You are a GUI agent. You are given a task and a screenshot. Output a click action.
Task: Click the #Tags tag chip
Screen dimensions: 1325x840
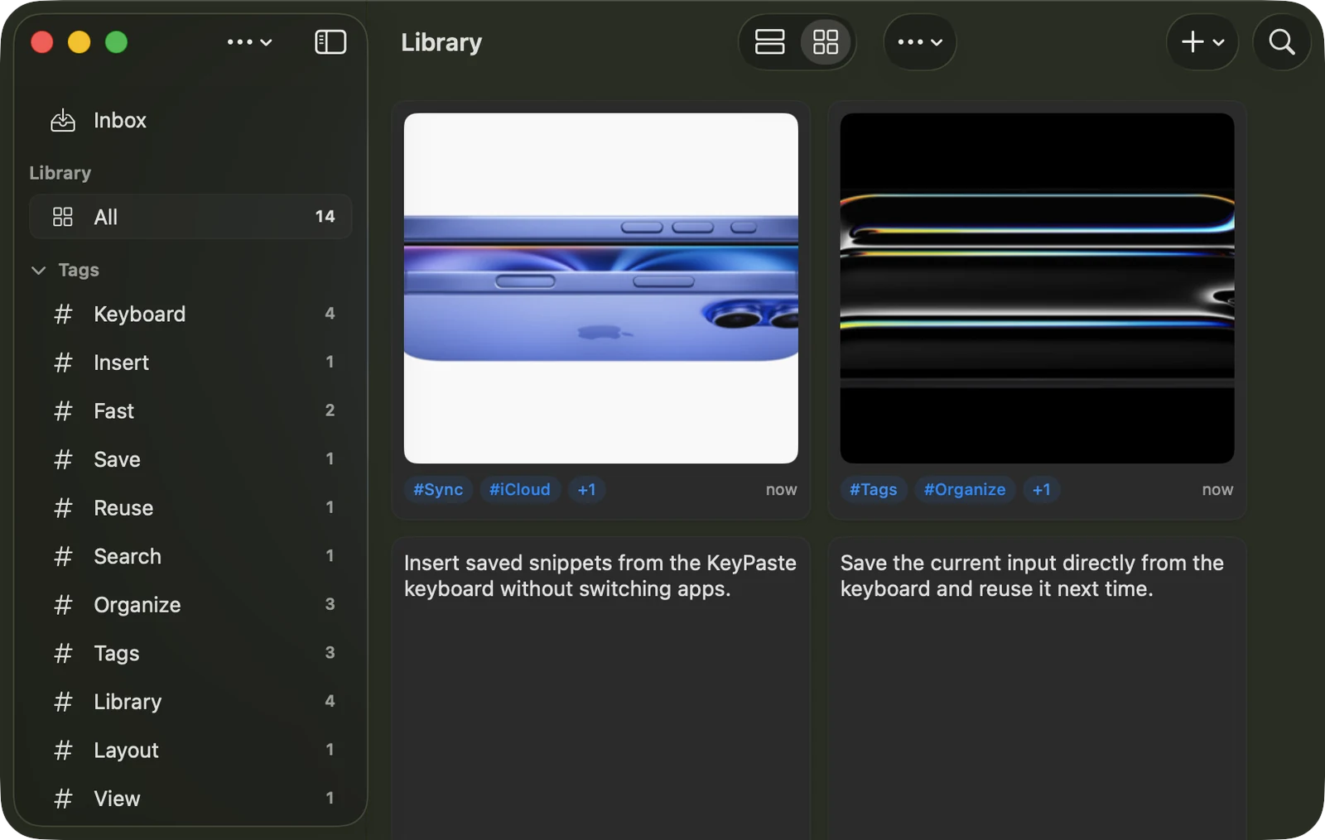point(873,490)
